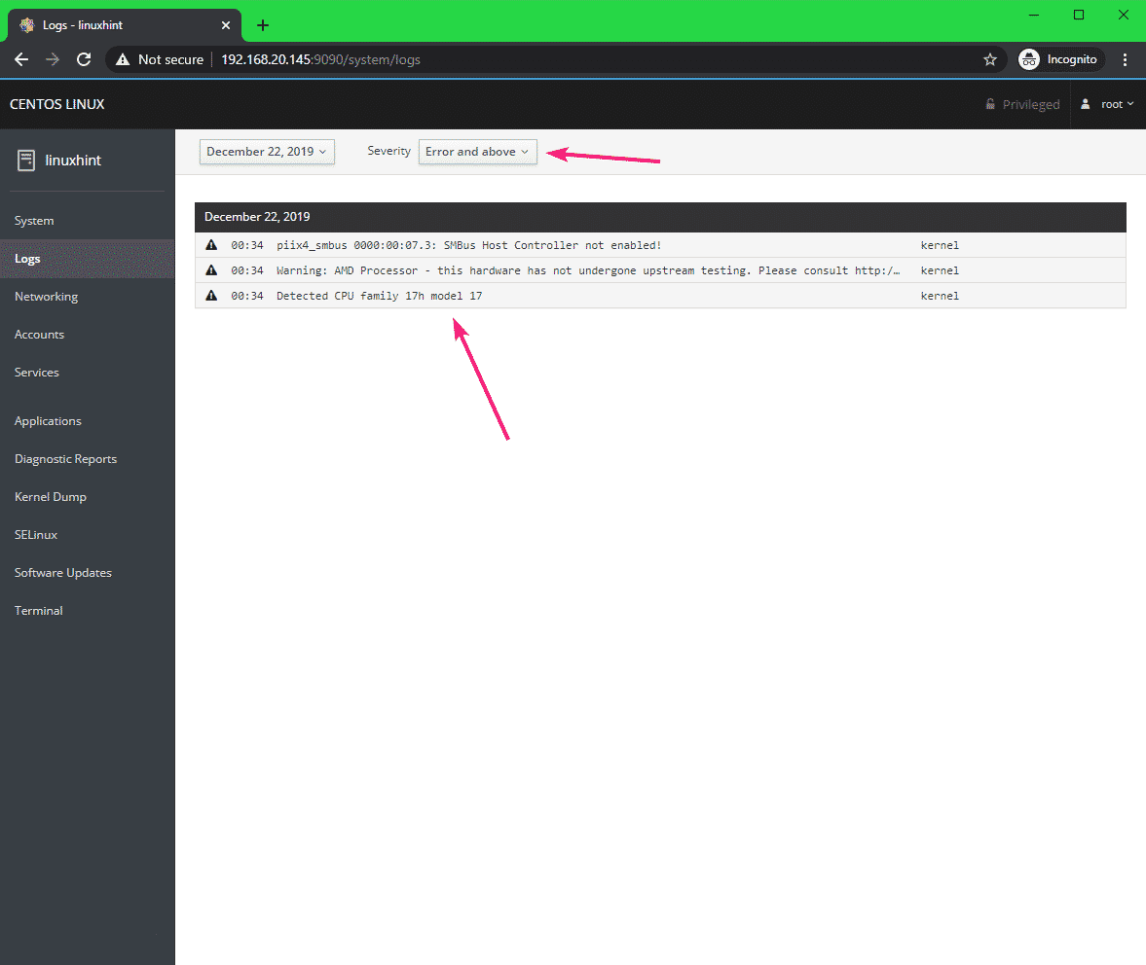Image resolution: width=1146 pixels, height=965 pixels.
Task: Click the Not secure warning icon
Action: pos(123,59)
